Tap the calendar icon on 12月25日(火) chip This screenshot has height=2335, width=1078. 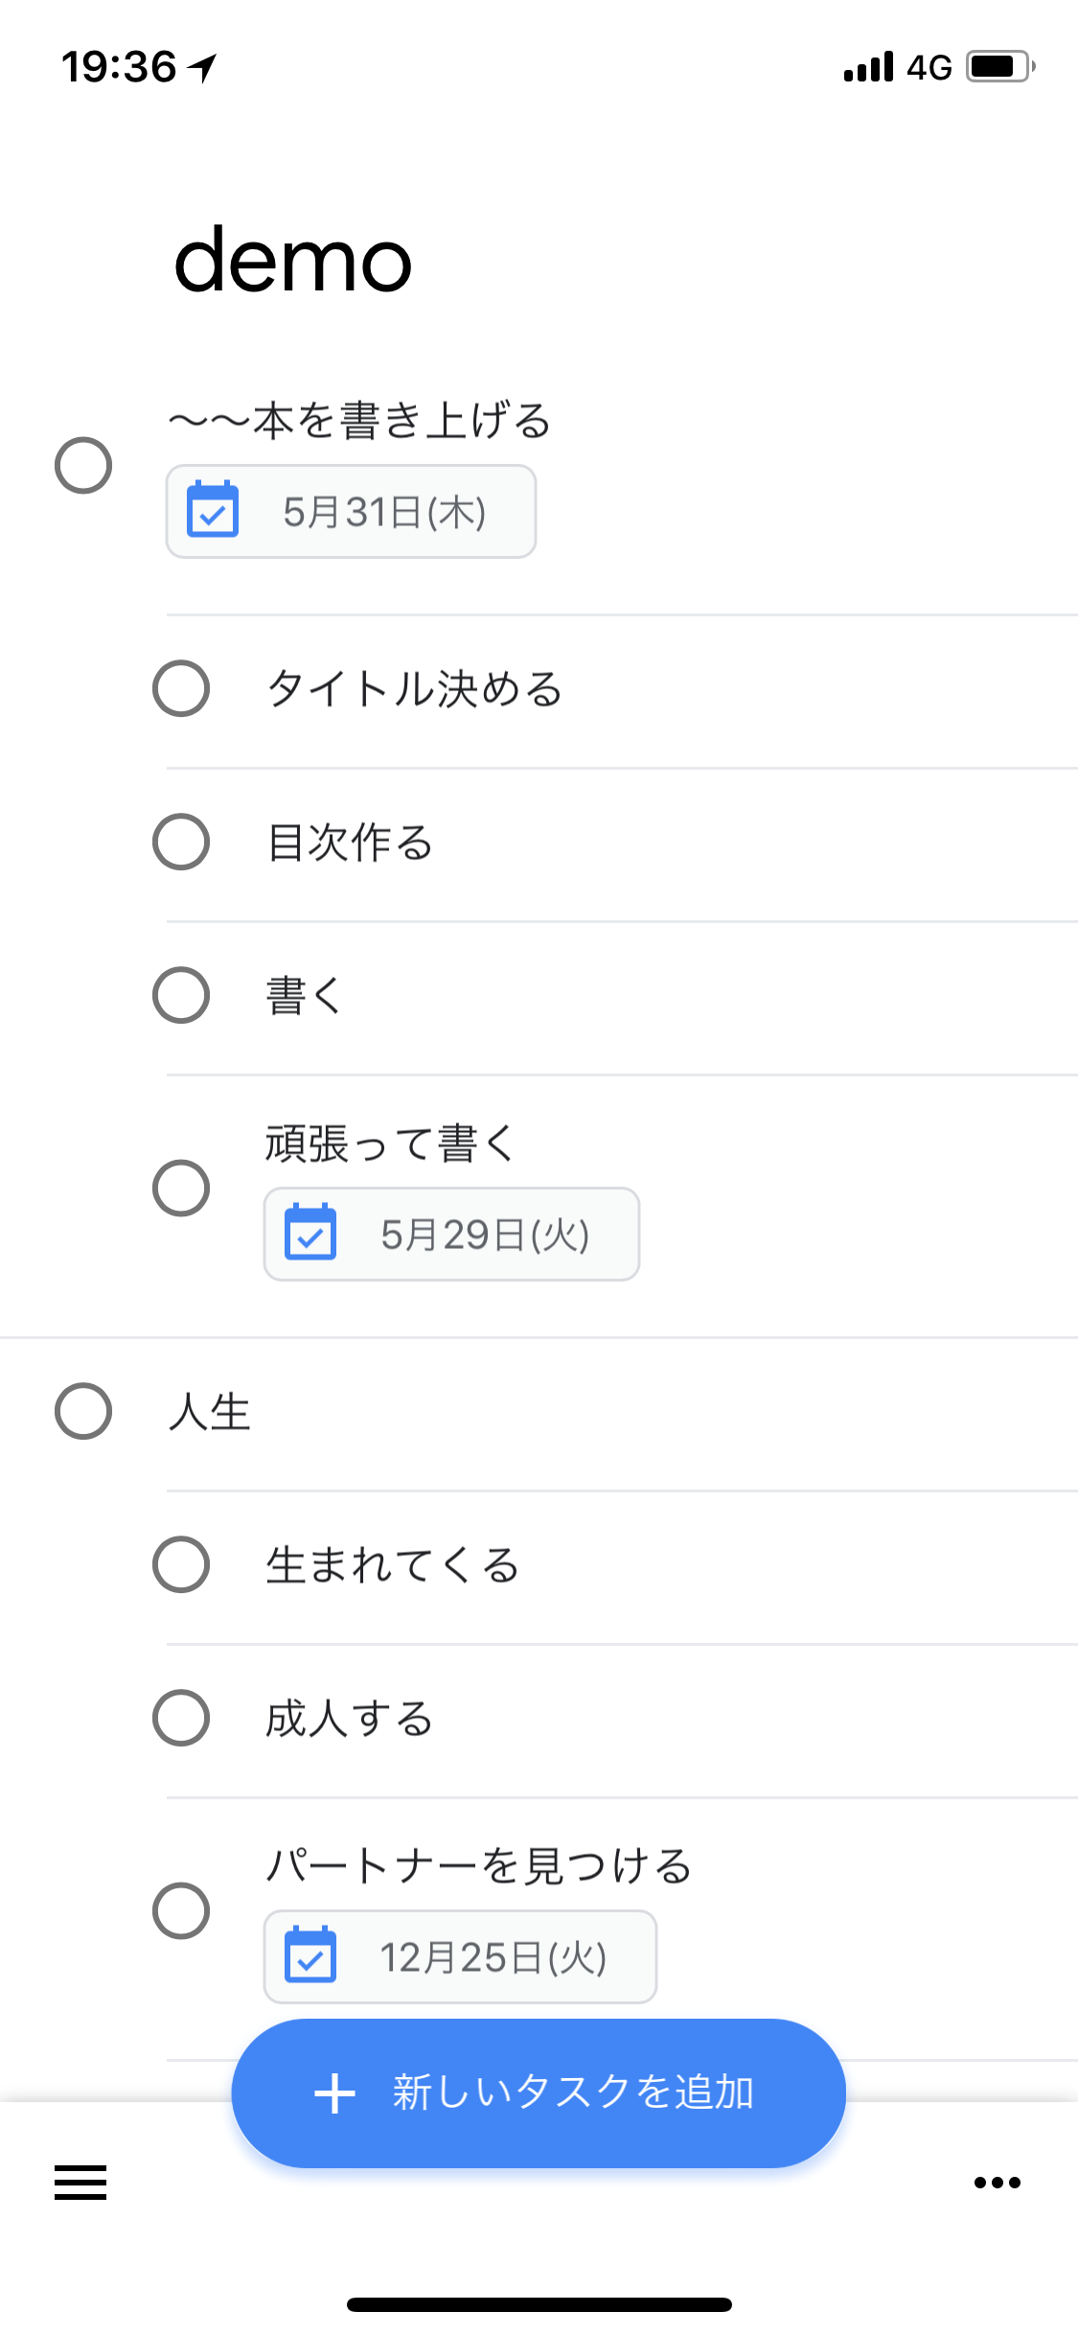[x=310, y=1954]
